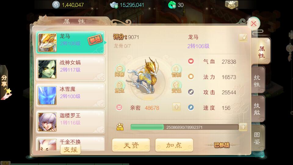Click the green experience progress bar
Screen dimensions: 293x165
184,127
